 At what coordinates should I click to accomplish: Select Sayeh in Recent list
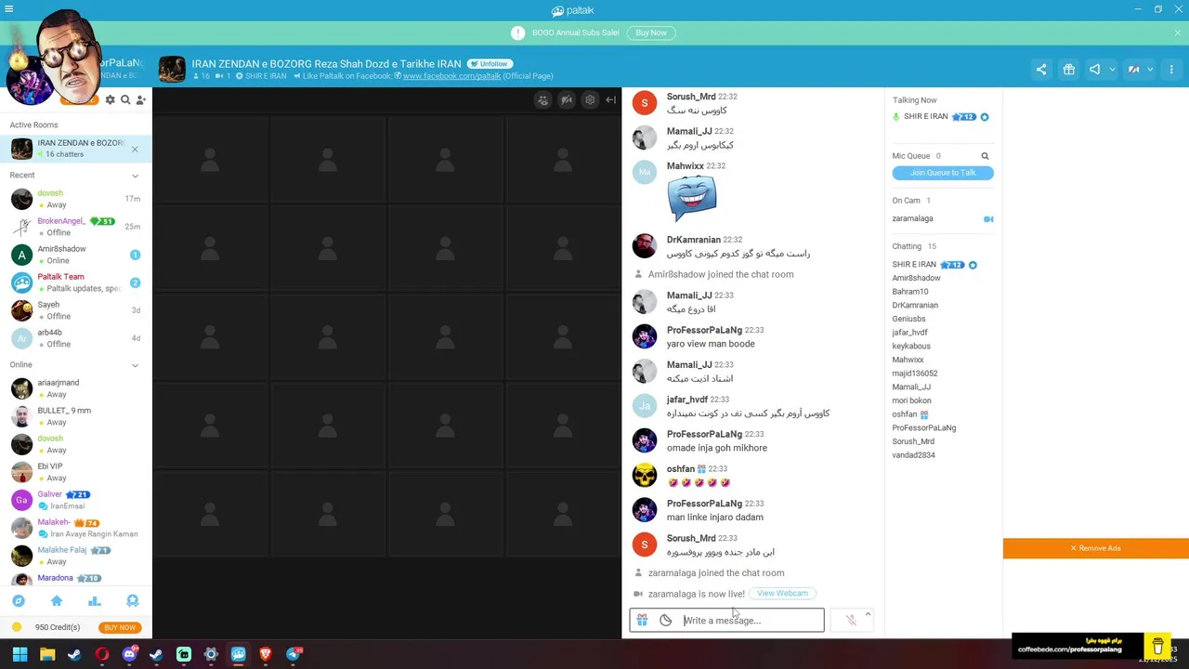[76, 310]
